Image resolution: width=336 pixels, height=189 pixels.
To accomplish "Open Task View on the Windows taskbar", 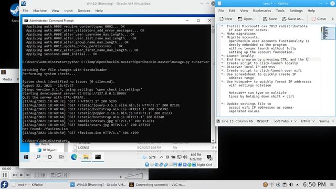I will click(61, 157).
